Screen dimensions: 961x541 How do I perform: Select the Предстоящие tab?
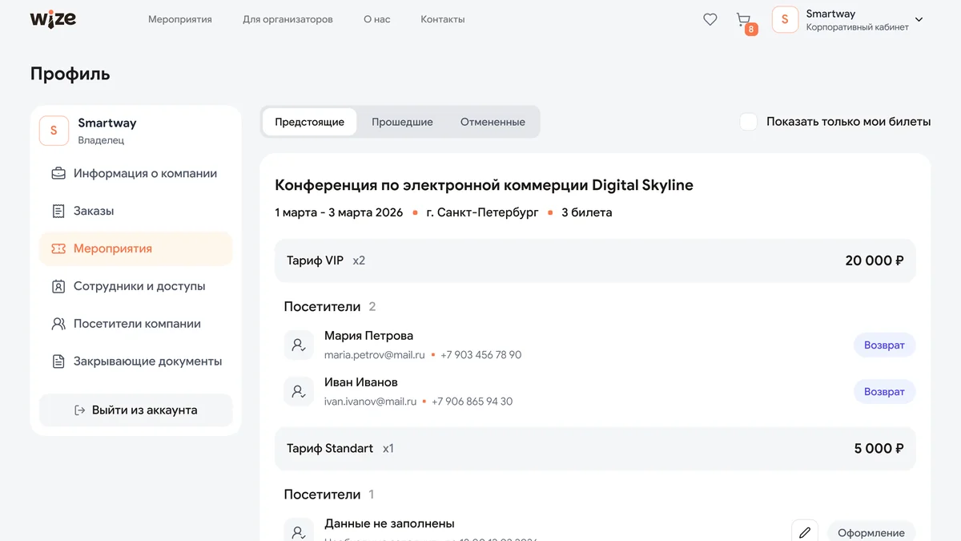tap(310, 122)
